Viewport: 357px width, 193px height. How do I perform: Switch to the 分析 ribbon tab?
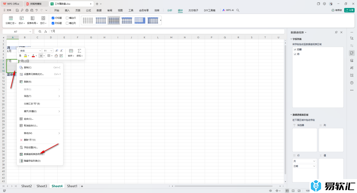coord(170,10)
